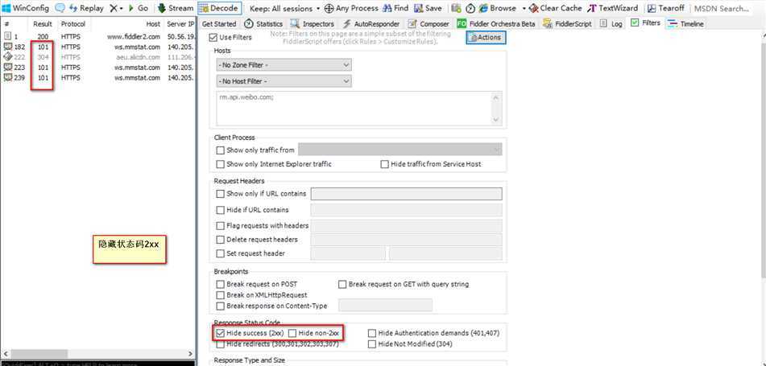
Task: Open the TextWizard tool
Action: pyautogui.click(x=613, y=8)
